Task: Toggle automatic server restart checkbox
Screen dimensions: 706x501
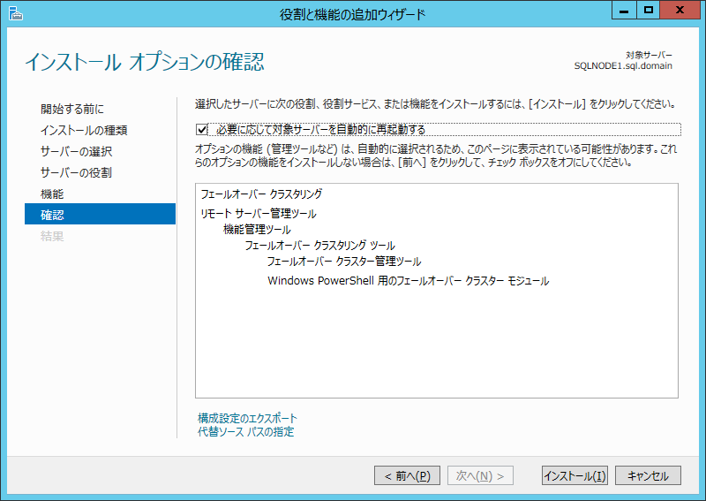Action: click(202, 129)
